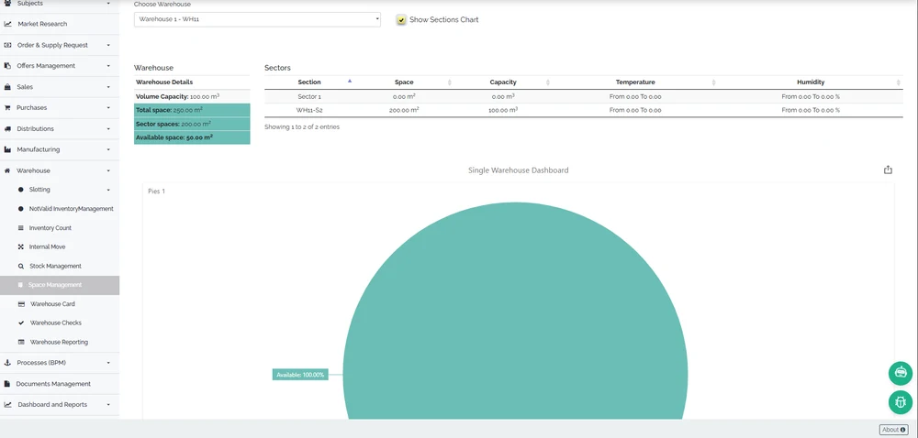
Task: Click the 'Available: 100.00%' chart label
Action: (x=300, y=375)
